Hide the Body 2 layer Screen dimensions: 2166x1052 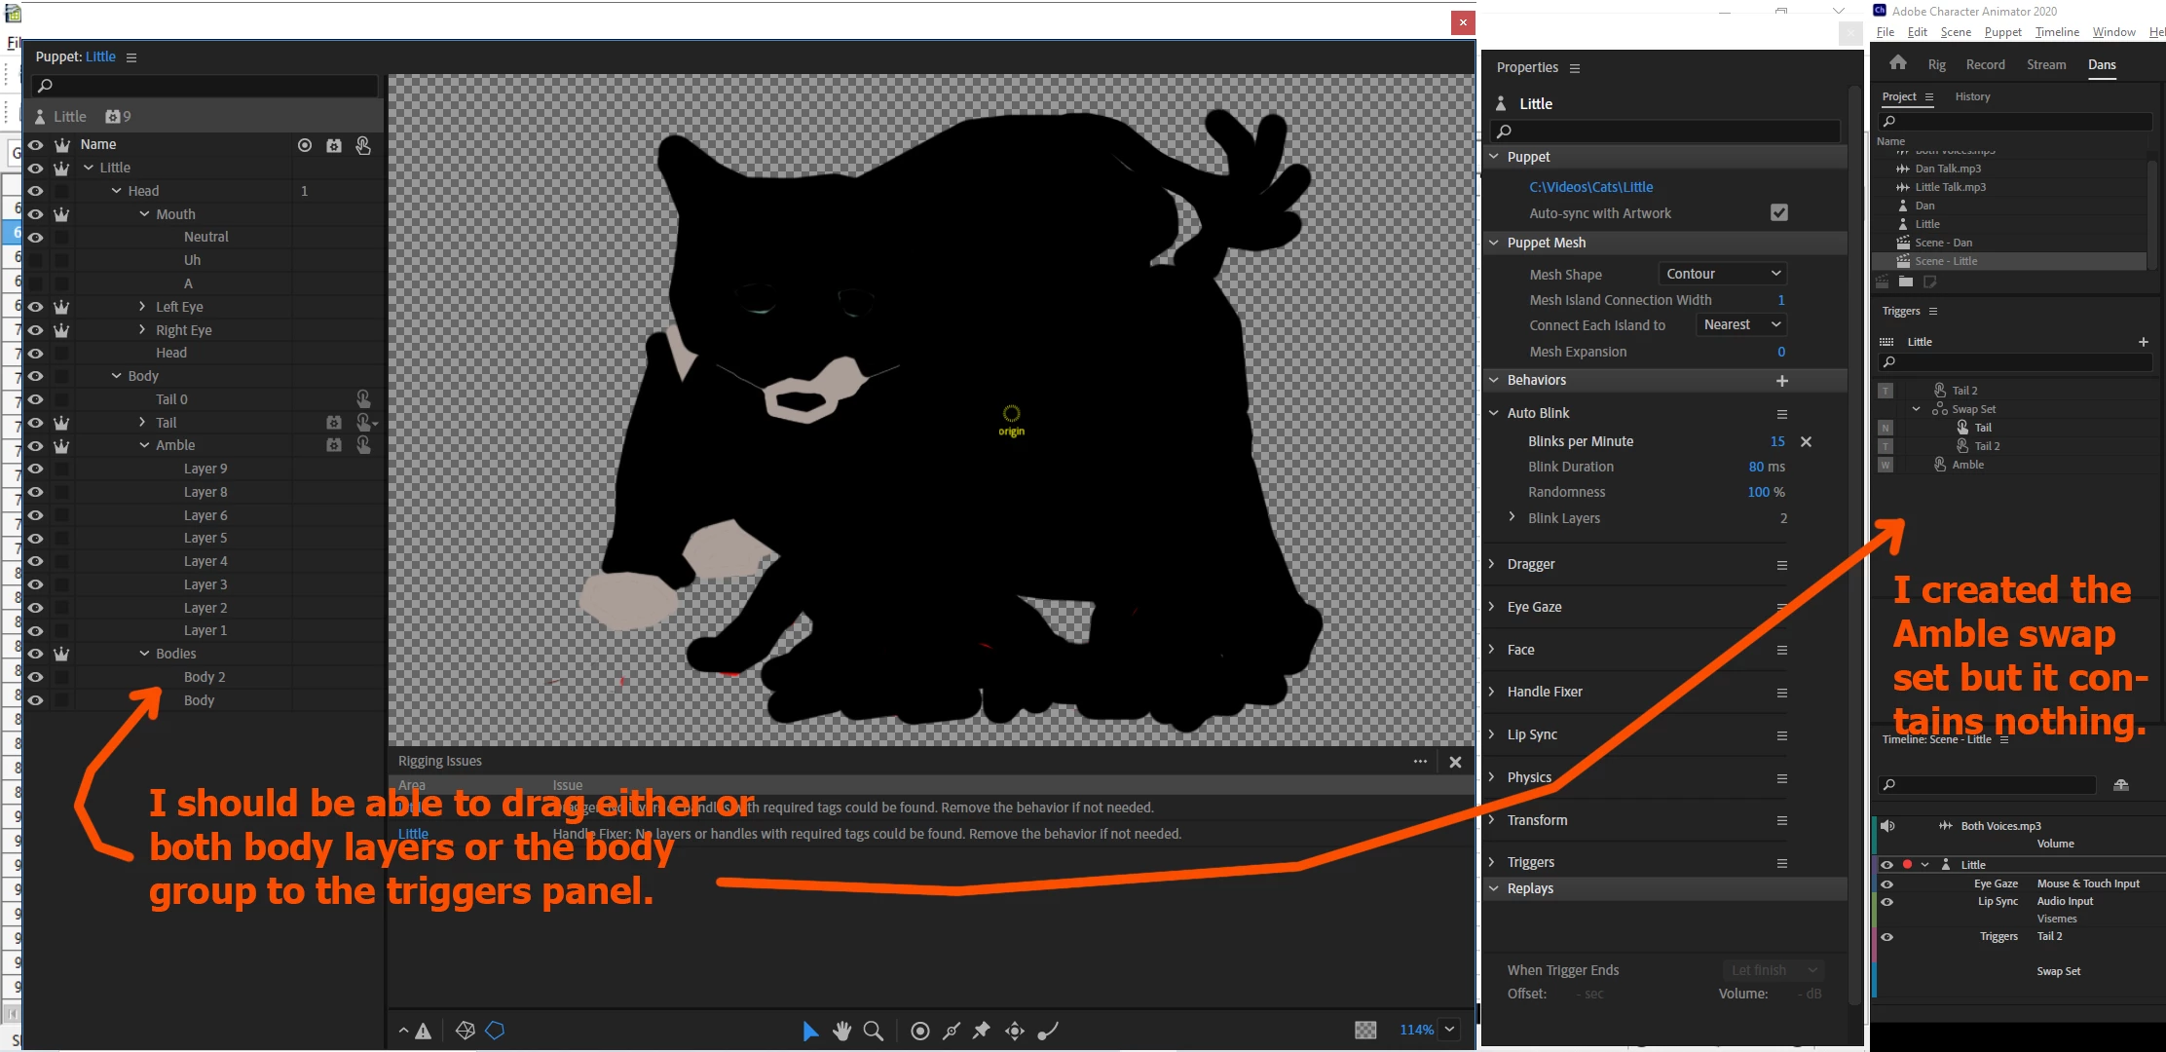[x=36, y=677]
